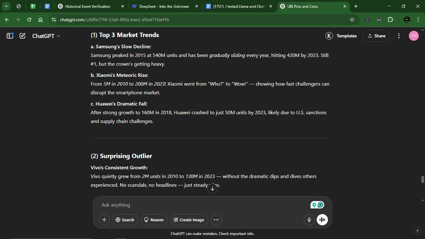Screen dimensions: 425x239
Task: Toggle the Reason mode chip
Action: (154, 220)
